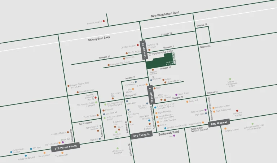Select the orange marker next to Big C Supercenter
The height and width of the screenshot is (163, 277).
tap(214, 112)
